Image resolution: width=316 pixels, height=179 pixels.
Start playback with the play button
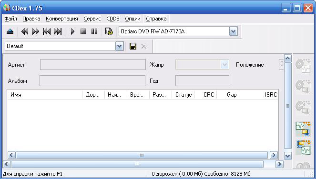coord(72,31)
